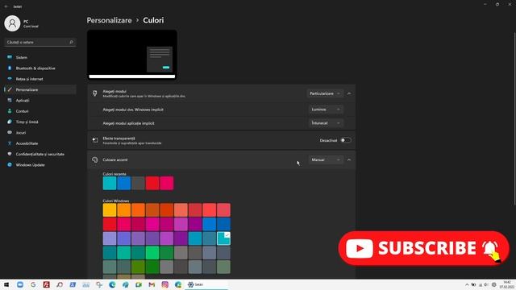Open the network icon in system tray
The width and height of the screenshot is (516, 290).
click(481, 284)
